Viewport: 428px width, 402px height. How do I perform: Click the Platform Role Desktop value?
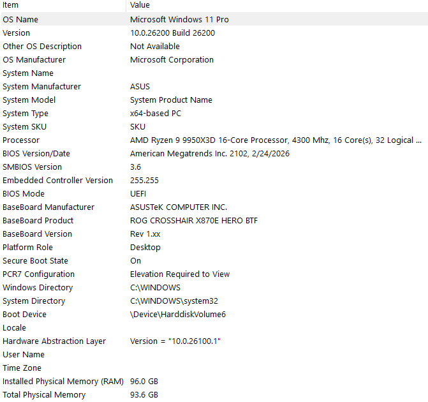[x=145, y=248]
